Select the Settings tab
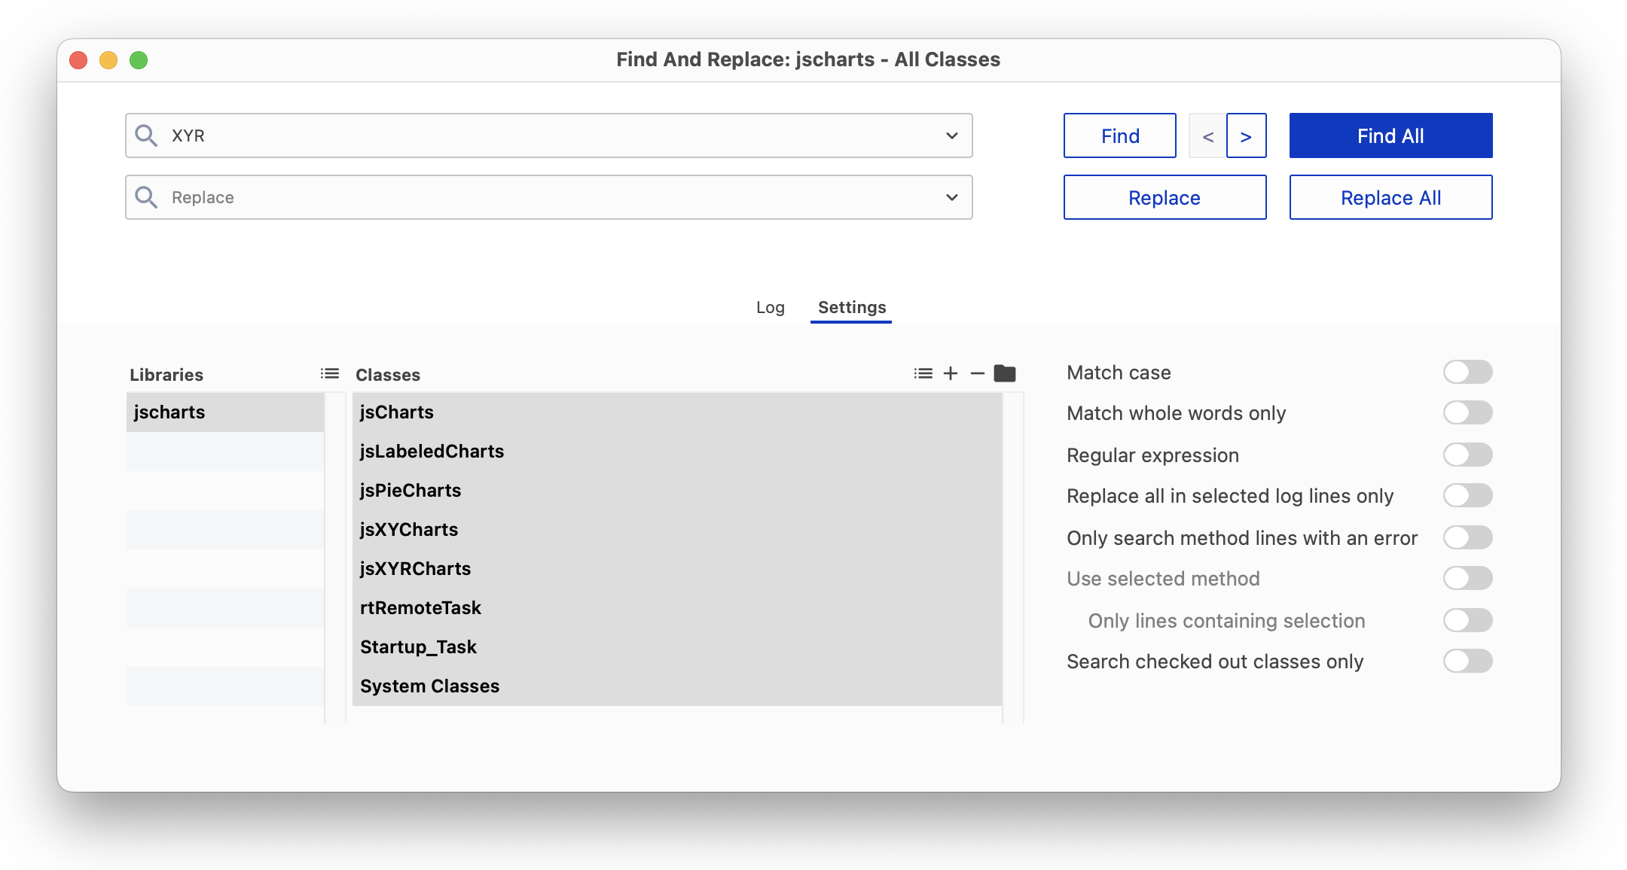This screenshot has height=870, width=1627. (852, 307)
